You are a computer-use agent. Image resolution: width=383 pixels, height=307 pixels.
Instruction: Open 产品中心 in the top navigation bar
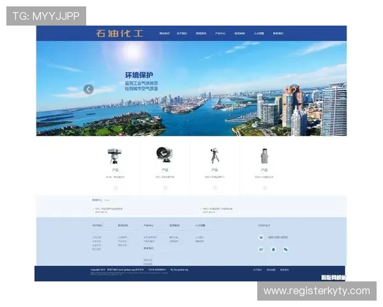[x=220, y=33]
